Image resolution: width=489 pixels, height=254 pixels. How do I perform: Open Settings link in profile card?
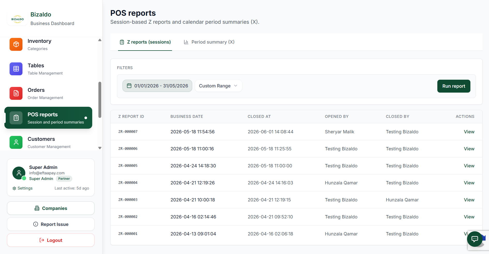coord(22,188)
